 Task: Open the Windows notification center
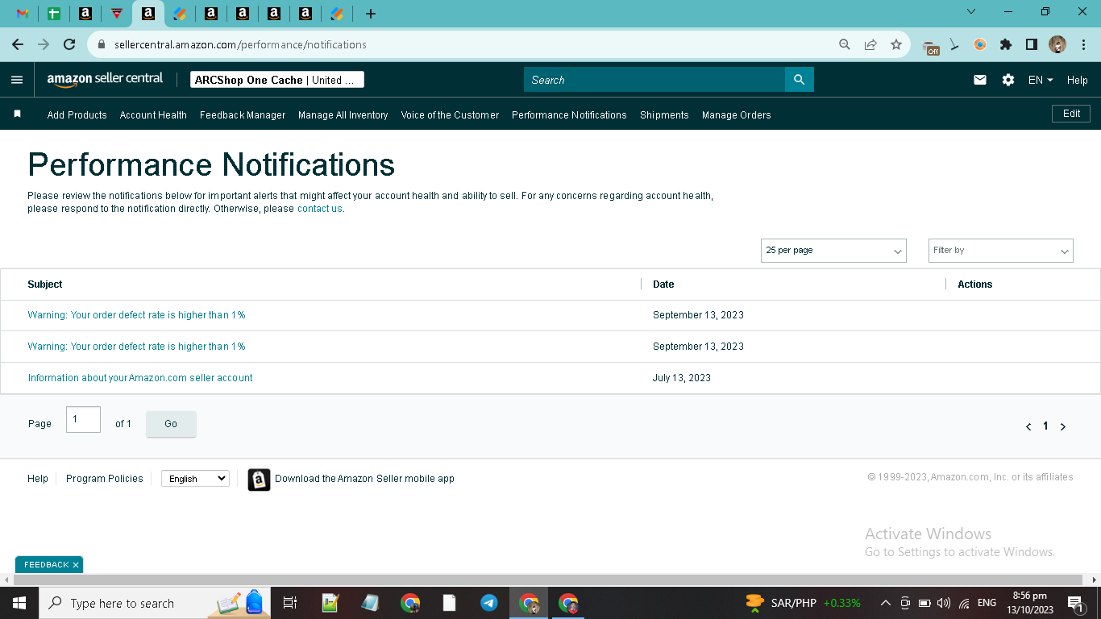tap(1075, 603)
